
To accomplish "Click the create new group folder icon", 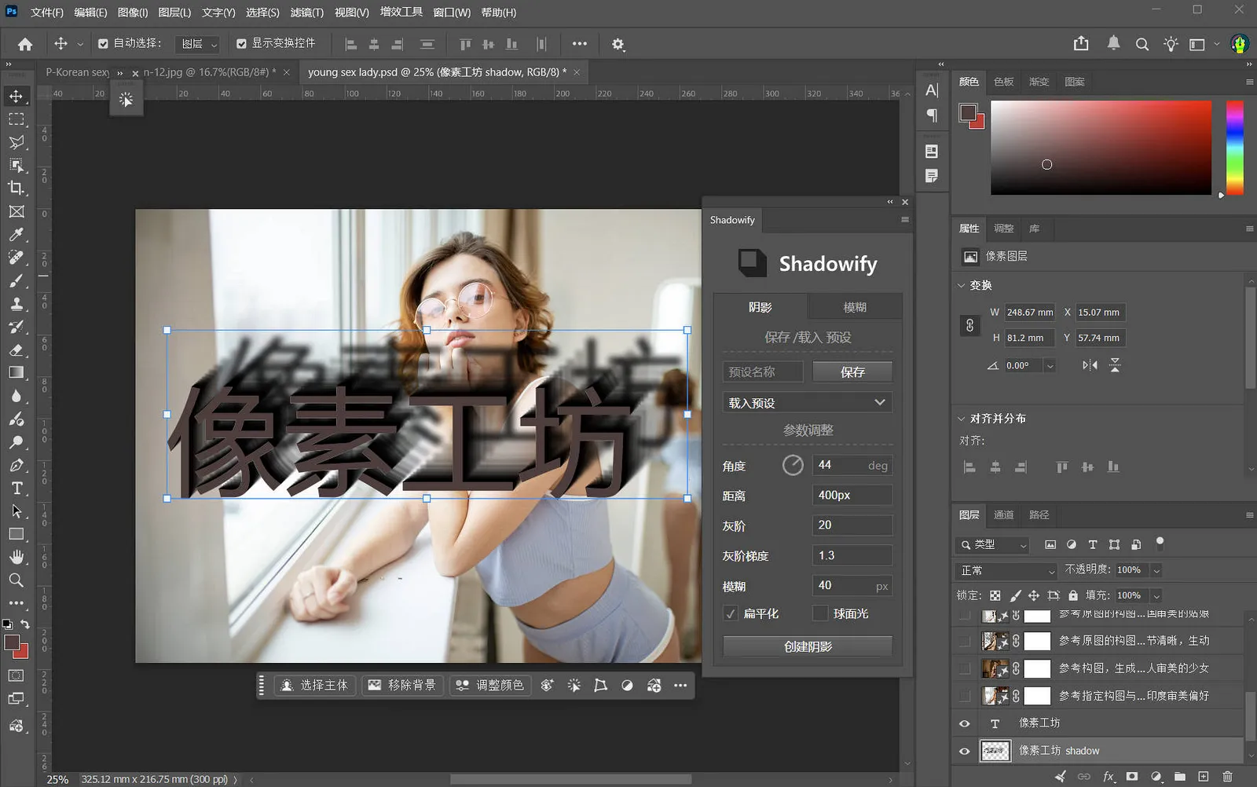I will coord(1180,776).
